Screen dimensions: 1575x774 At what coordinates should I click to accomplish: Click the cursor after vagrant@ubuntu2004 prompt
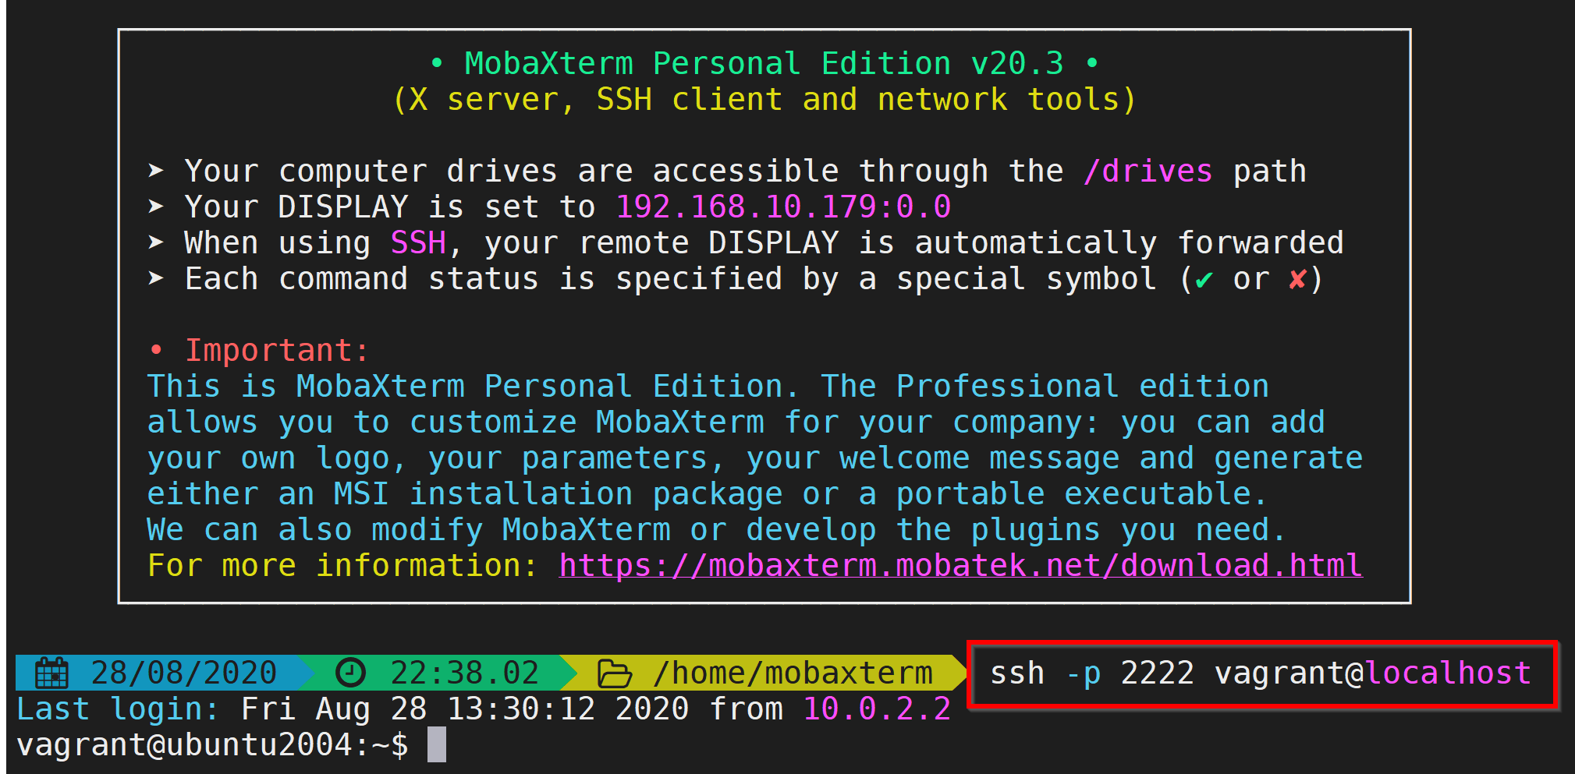(437, 744)
